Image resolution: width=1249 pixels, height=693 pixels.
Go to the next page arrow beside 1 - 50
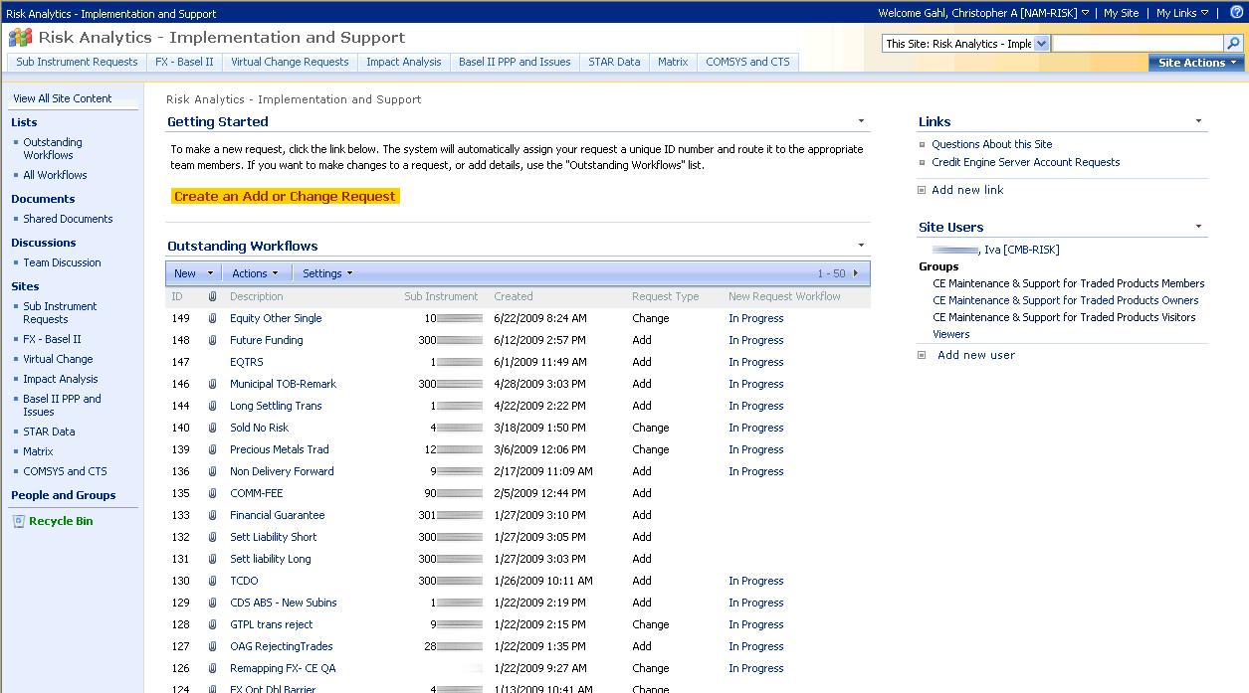[x=856, y=273]
